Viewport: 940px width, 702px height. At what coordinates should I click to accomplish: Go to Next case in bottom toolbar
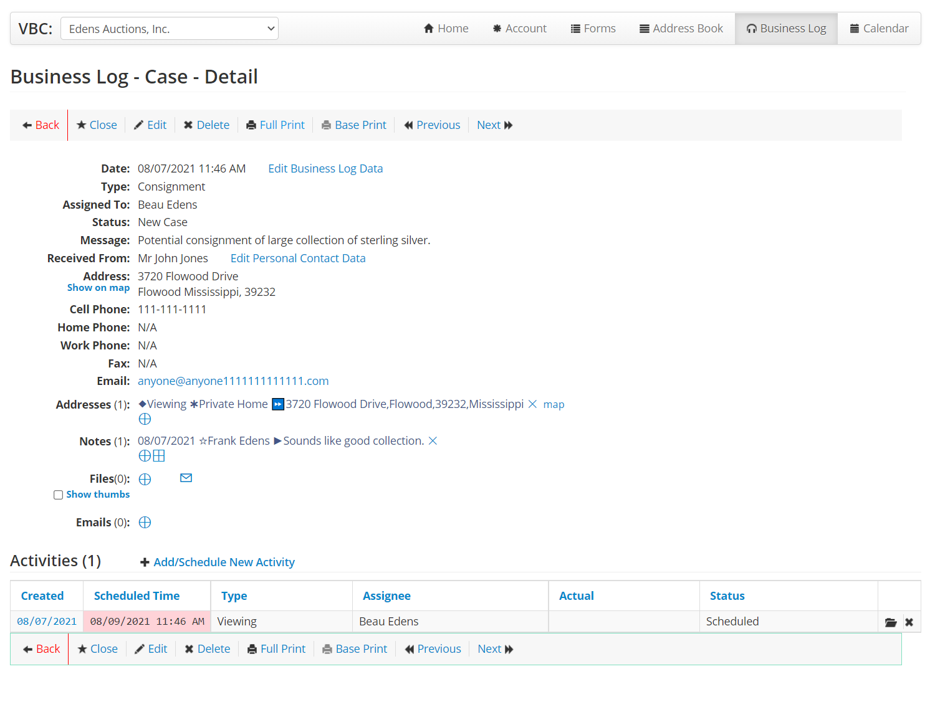(495, 649)
